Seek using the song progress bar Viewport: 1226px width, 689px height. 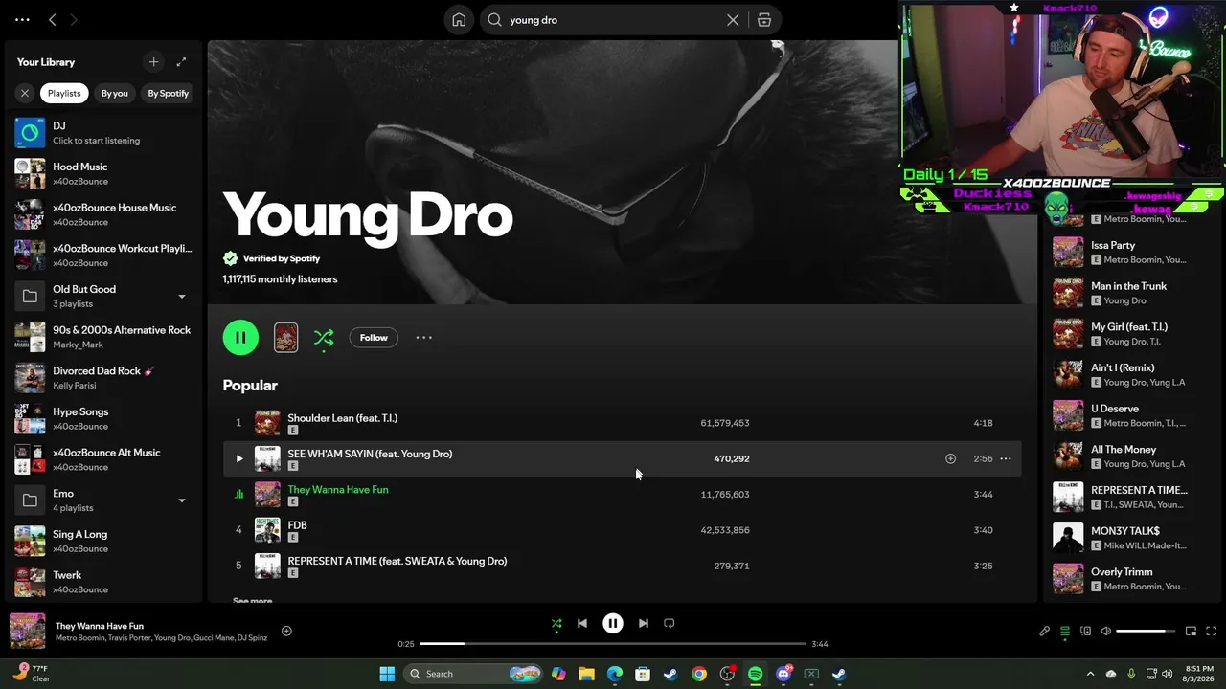point(613,644)
